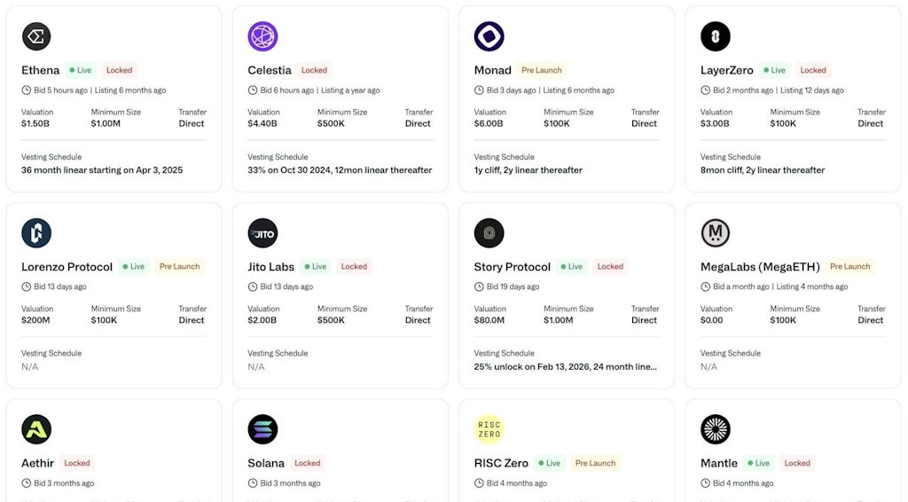
Task: Click the clock icon on Lorenzo Protocol card
Action: 27,286
